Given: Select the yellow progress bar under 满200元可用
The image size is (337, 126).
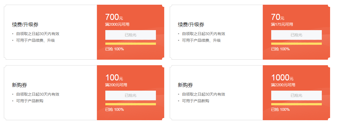Looking at the screenshot, I should point(130,104).
